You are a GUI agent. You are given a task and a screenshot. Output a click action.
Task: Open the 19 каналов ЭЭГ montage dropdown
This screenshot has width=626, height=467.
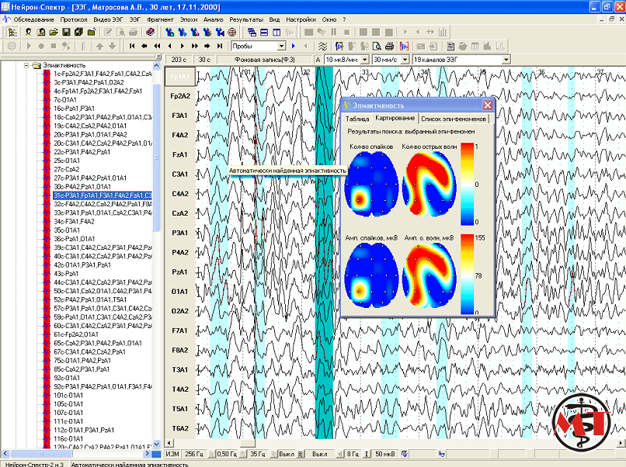506,60
